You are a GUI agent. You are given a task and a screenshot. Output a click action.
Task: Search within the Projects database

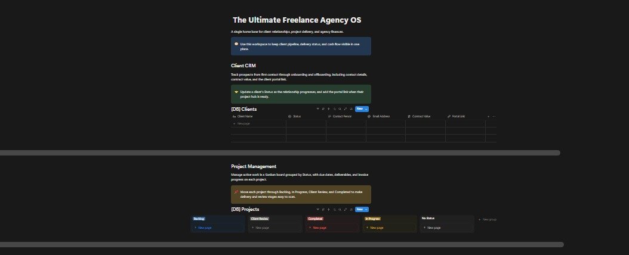[x=340, y=209]
